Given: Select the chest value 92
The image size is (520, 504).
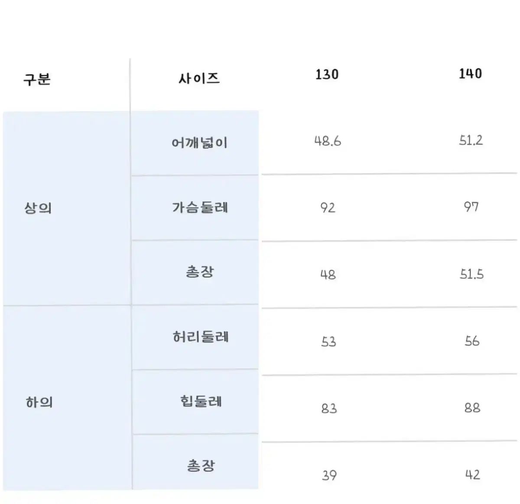Looking at the screenshot, I should point(328,208).
